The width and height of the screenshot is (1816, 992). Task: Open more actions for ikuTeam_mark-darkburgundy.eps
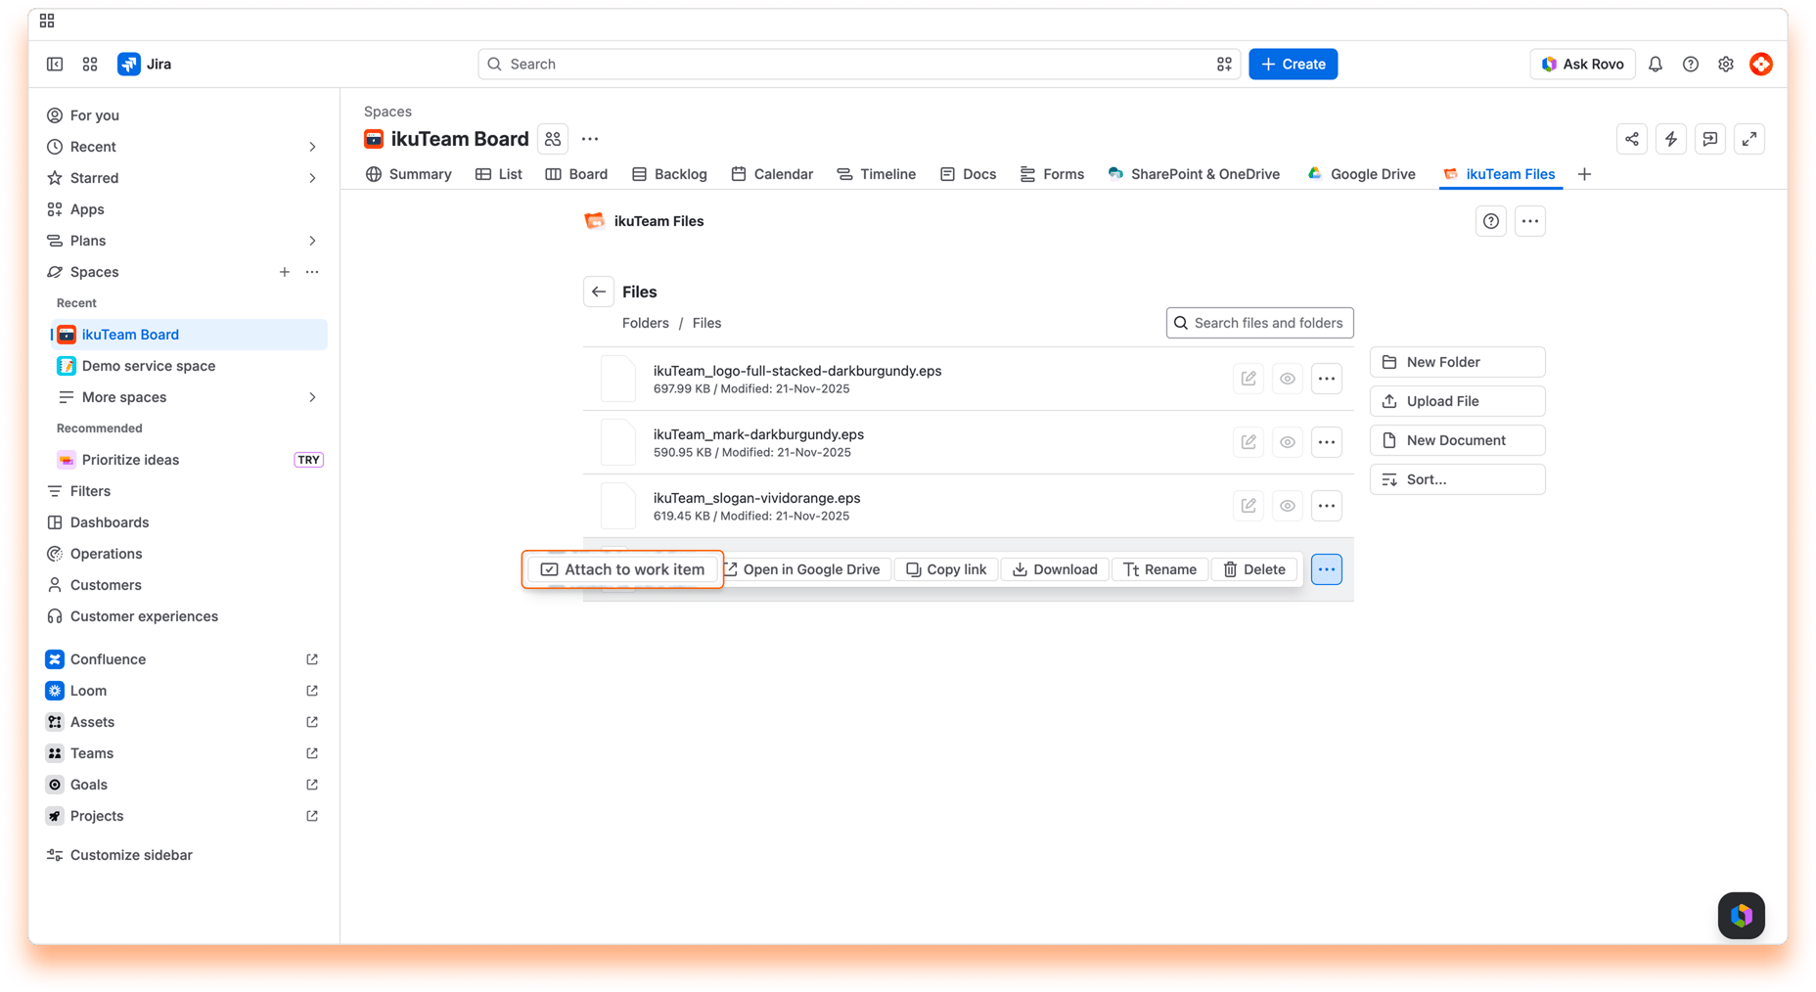tap(1327, 442)
